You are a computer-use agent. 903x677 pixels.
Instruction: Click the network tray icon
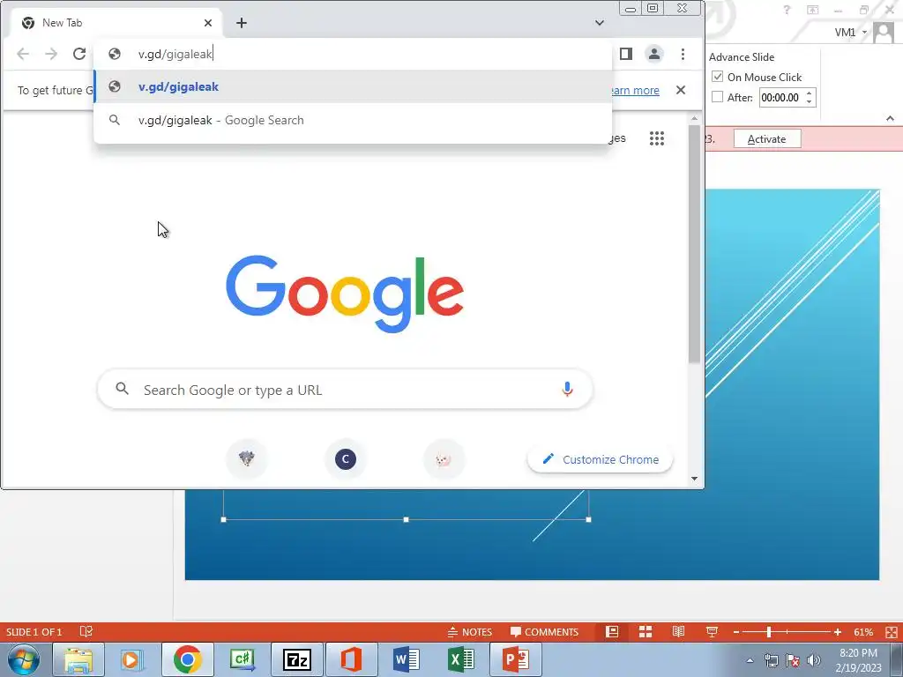[771, 660]
